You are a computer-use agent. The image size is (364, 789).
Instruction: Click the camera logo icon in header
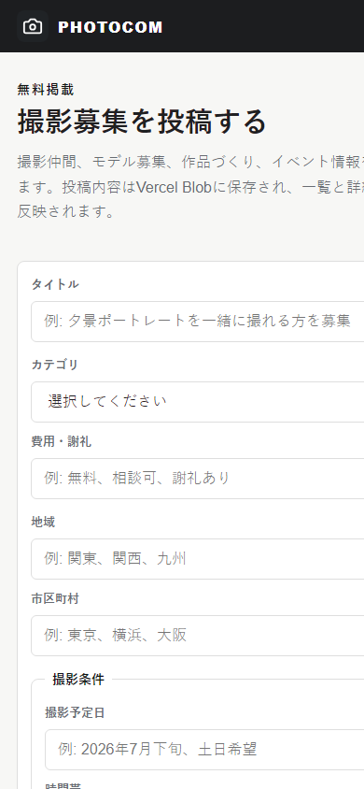[33, 26]
